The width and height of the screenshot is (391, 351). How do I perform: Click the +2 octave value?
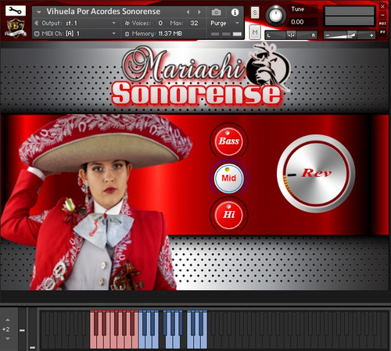[6, 329]
